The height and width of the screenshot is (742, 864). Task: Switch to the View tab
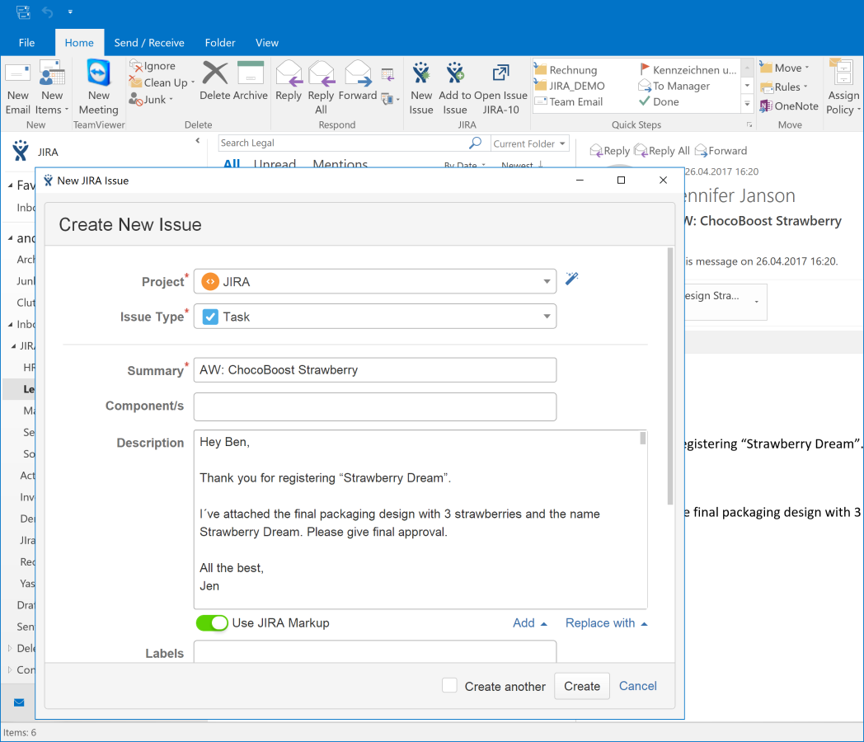(266, 42)
